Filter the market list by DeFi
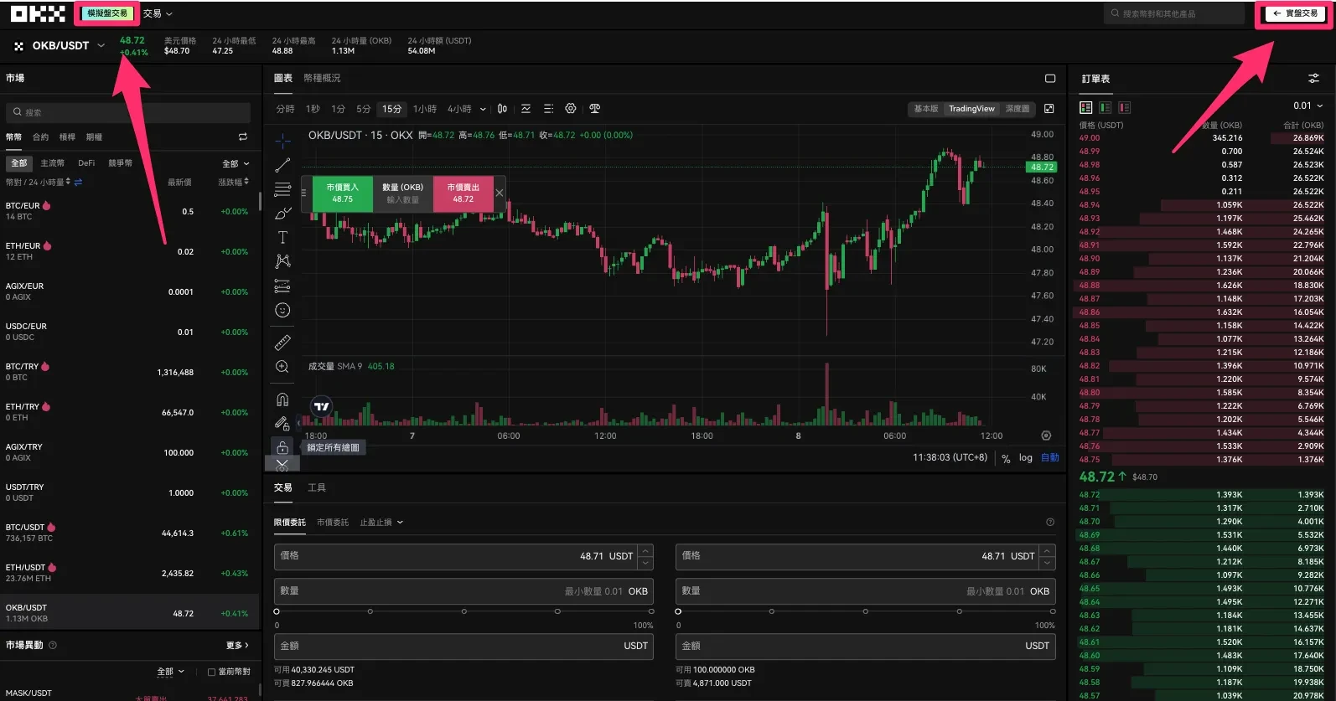The image size is (1336, 701). coord(86,163)
